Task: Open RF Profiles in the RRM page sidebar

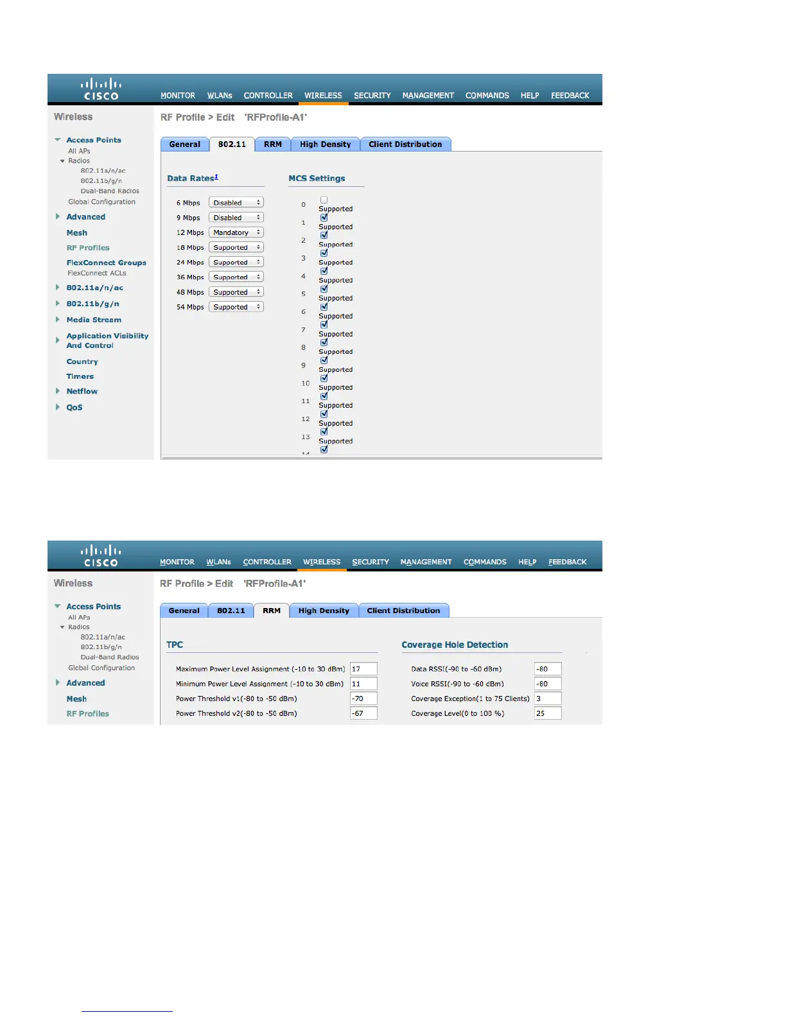Action: coord(88,714)
